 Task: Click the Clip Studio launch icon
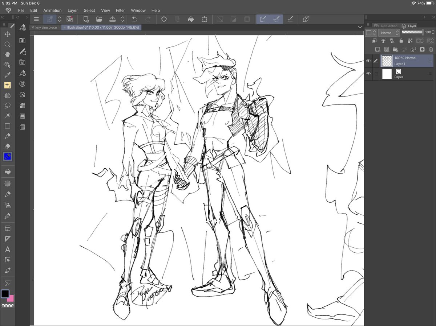pos(69,19)
